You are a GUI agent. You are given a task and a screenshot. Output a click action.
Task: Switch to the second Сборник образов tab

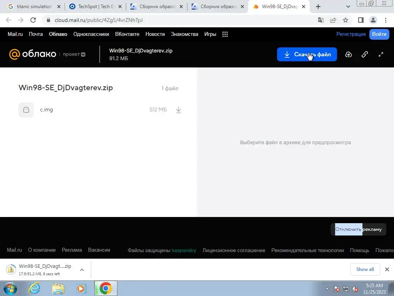(x=218, y=7)
